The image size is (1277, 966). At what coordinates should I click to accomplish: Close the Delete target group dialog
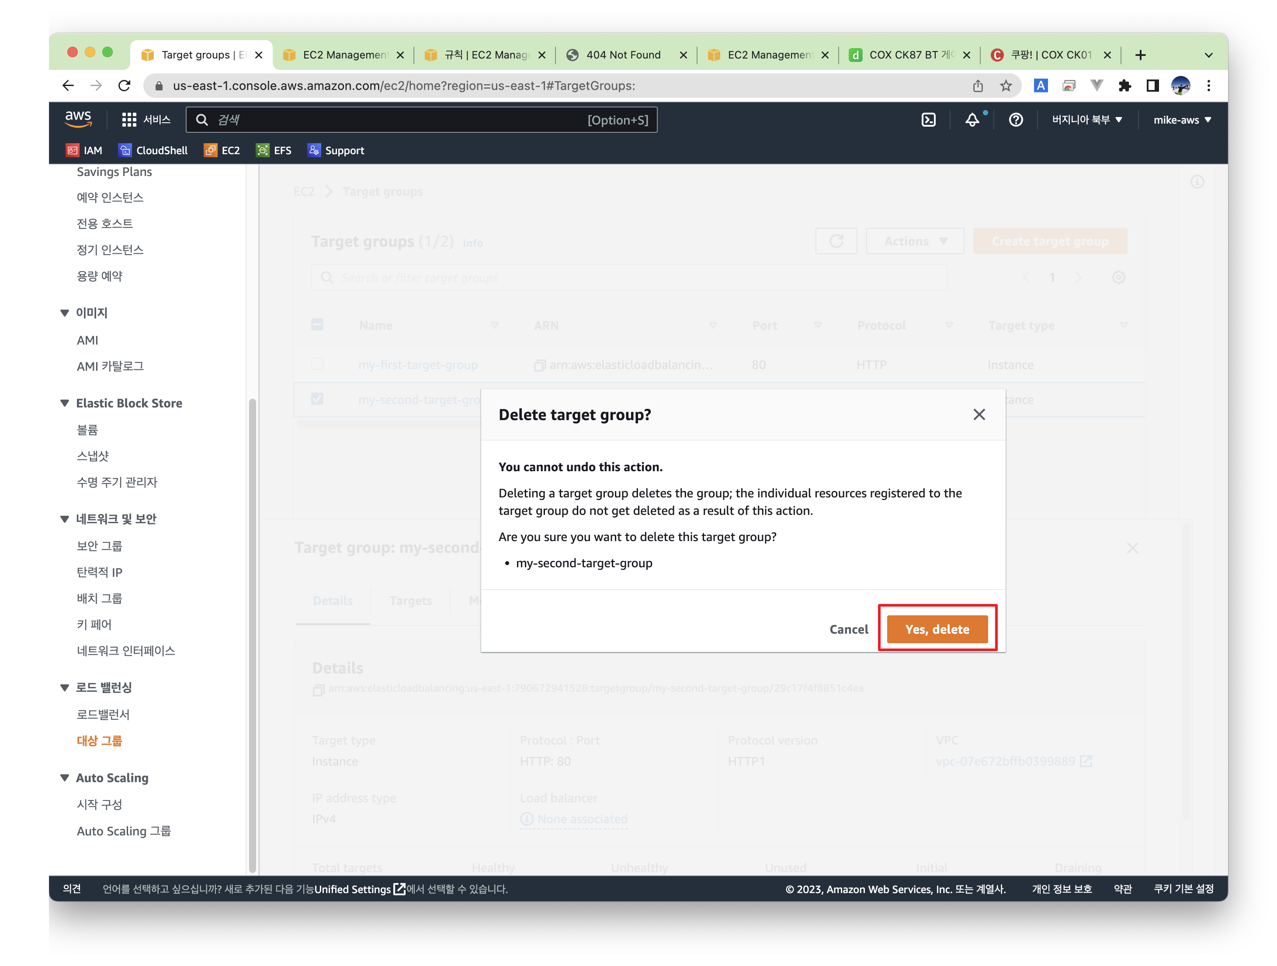click(979, 415)
